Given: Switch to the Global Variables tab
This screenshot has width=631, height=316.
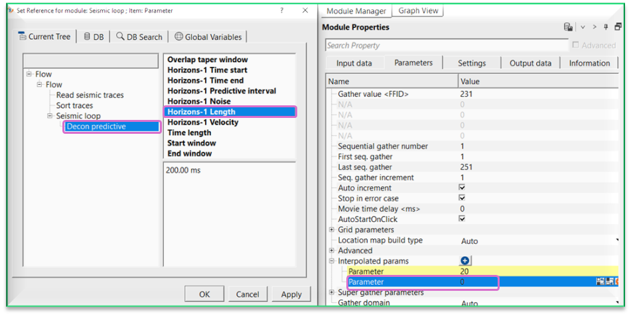Looking at the screenshot, I should tap(208, 37).
